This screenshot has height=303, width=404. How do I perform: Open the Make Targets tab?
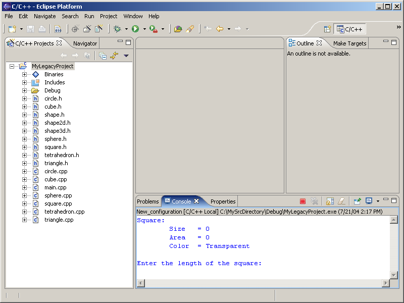(x=349, y=43)
